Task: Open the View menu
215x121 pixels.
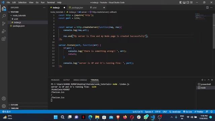Action: (x=31, y=2)
